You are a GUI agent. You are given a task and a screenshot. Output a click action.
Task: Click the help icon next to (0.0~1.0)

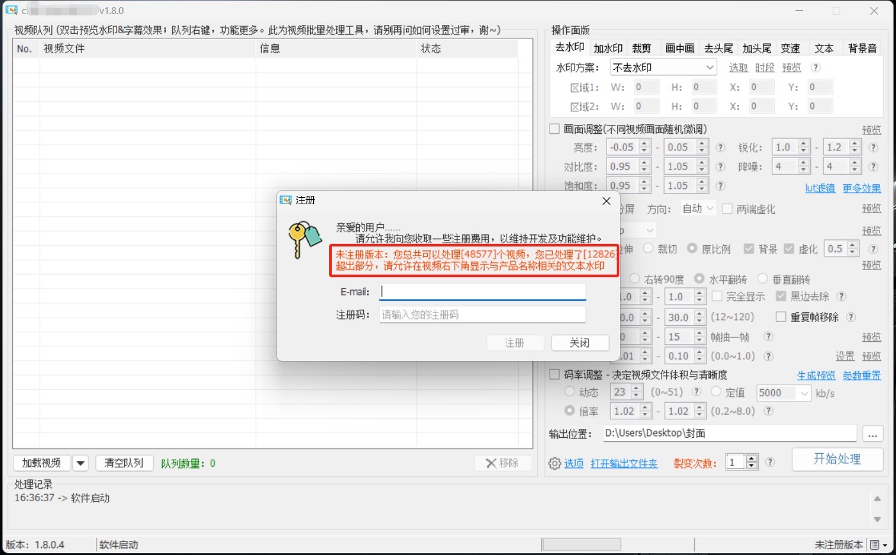(x=768, y=356)
